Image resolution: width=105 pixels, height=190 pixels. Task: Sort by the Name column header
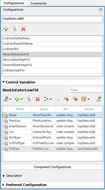20,109
